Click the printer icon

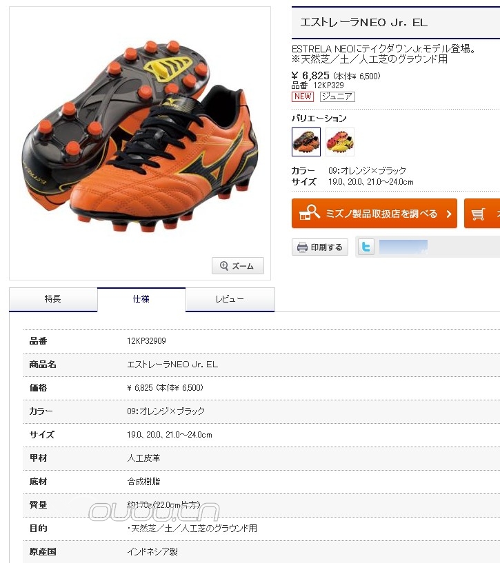pyautogui.click(x=302, y=247)
